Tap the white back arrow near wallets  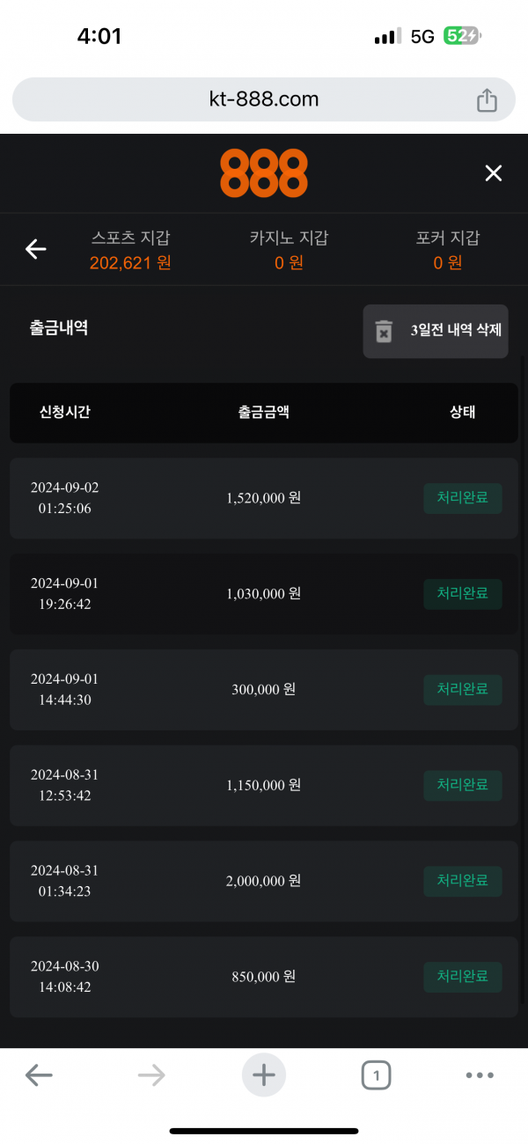[35, 249]
